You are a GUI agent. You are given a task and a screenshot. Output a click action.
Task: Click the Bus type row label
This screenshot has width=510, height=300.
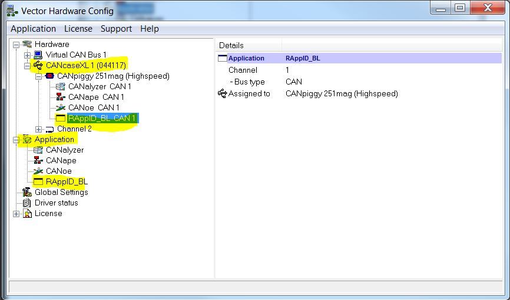[247, 82]
